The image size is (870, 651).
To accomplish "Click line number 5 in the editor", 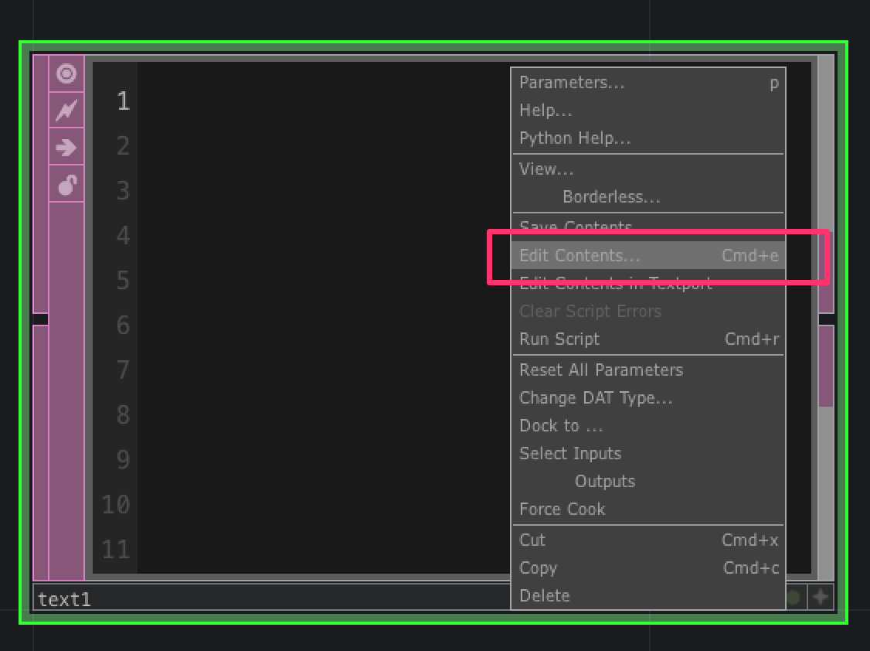I will point(123,280).
